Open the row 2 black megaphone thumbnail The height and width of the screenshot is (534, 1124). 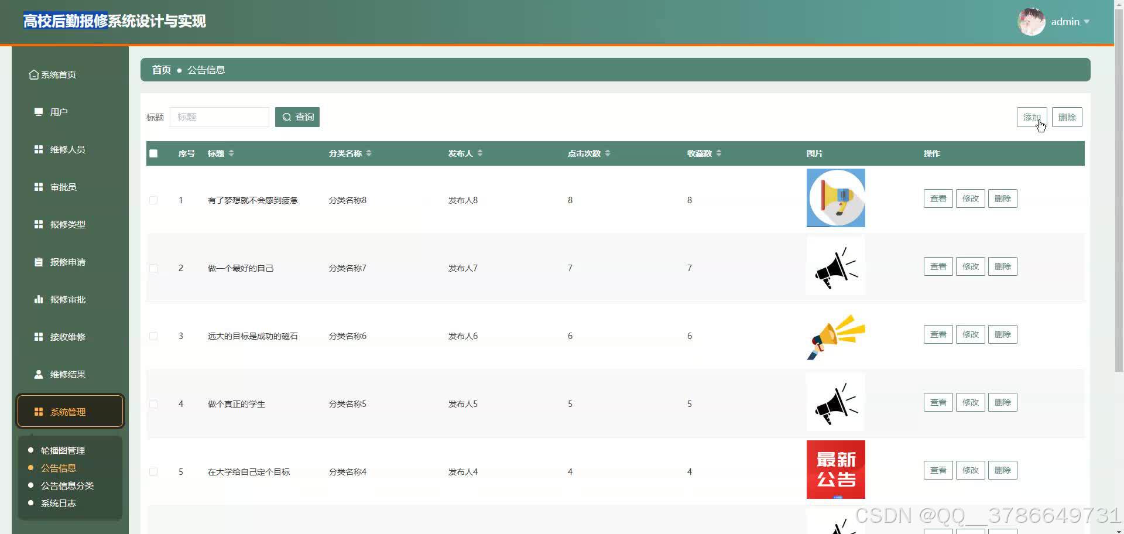835,266
